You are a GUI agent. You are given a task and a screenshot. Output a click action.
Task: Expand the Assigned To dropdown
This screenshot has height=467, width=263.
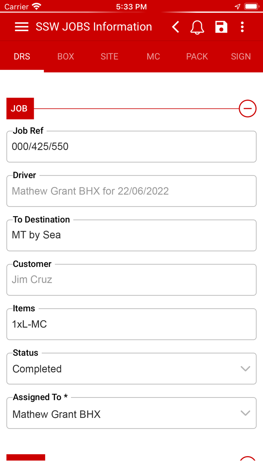pos(245,413)
